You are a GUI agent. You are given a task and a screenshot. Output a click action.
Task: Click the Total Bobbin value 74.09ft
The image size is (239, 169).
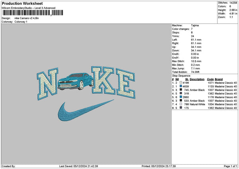(x=195, y=72)
